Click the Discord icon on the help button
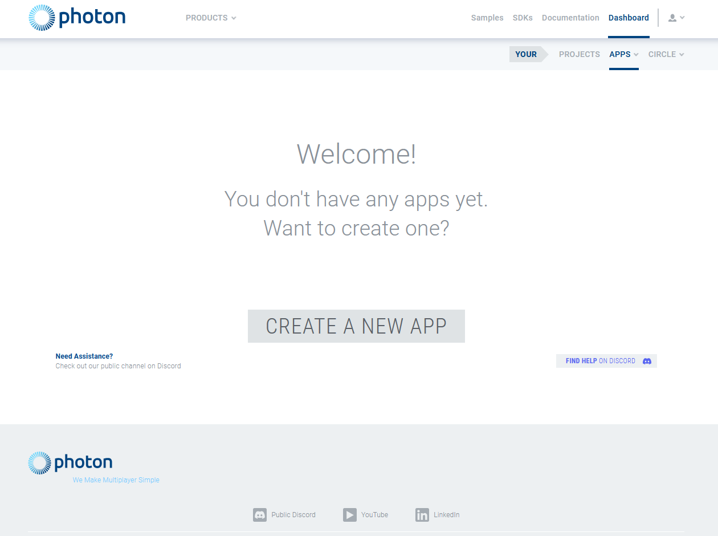This screenshot has width=718, height=536. pos(647,361)
